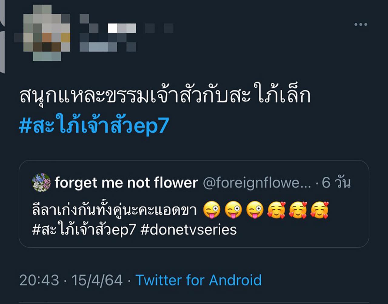Open the #donetvseries hashtag
This screenshot has width=388, height=304.
point(189,230)
